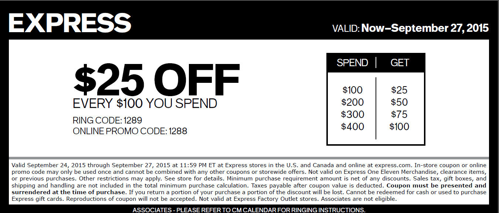This screenshot has width=499, height=213.
Task: Click the EXPRESS logo
Action: click(69, 23)
